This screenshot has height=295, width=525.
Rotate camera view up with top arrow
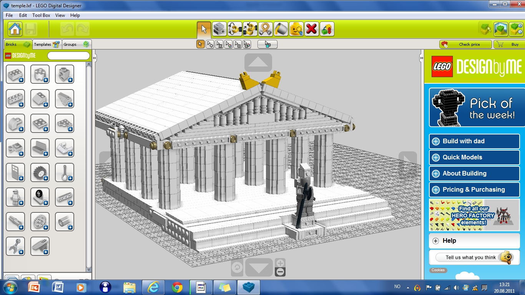pos(258,63)
